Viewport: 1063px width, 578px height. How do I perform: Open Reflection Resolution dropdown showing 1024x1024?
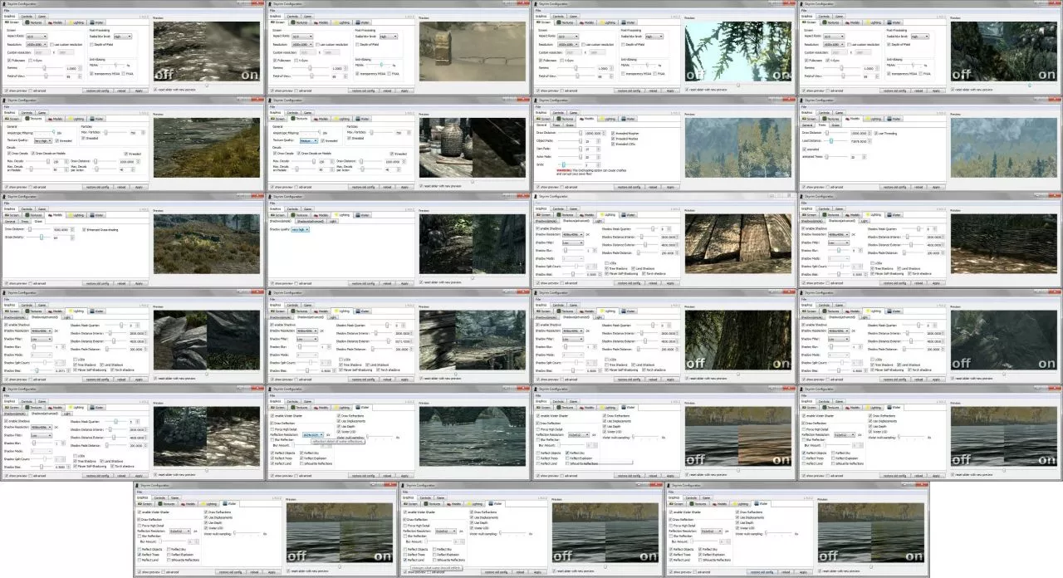click(313, 434)
